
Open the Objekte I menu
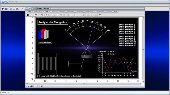[54, 12]
